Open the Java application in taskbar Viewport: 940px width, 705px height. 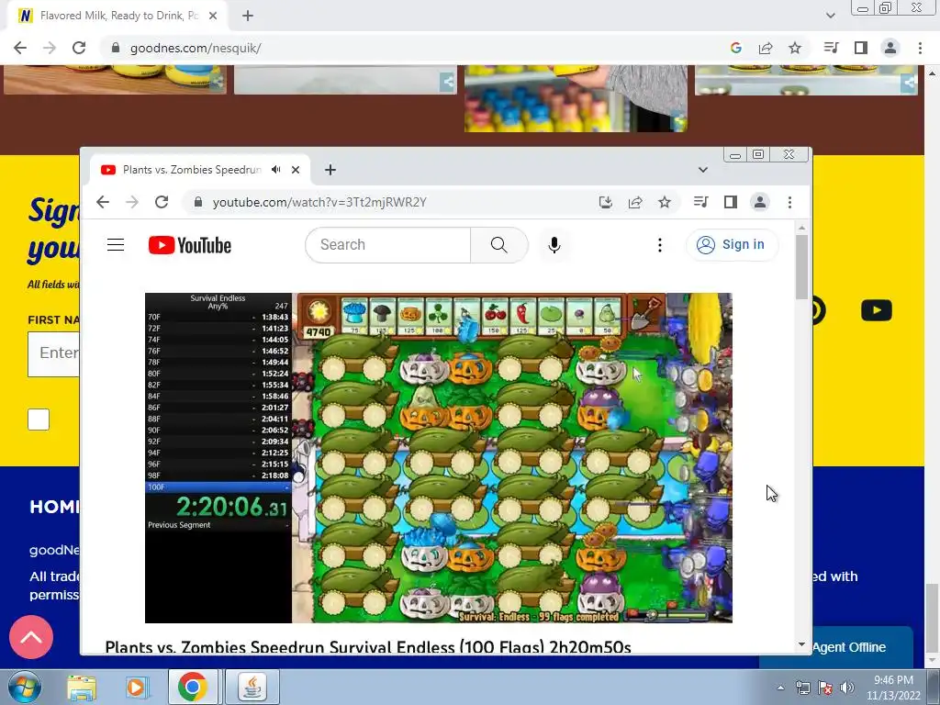click(x=252, y=687)
